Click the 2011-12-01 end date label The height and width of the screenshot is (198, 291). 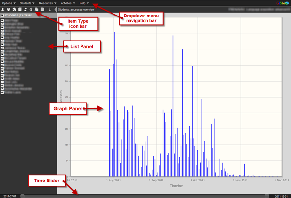pyautogui.click(x=281, y=196)
